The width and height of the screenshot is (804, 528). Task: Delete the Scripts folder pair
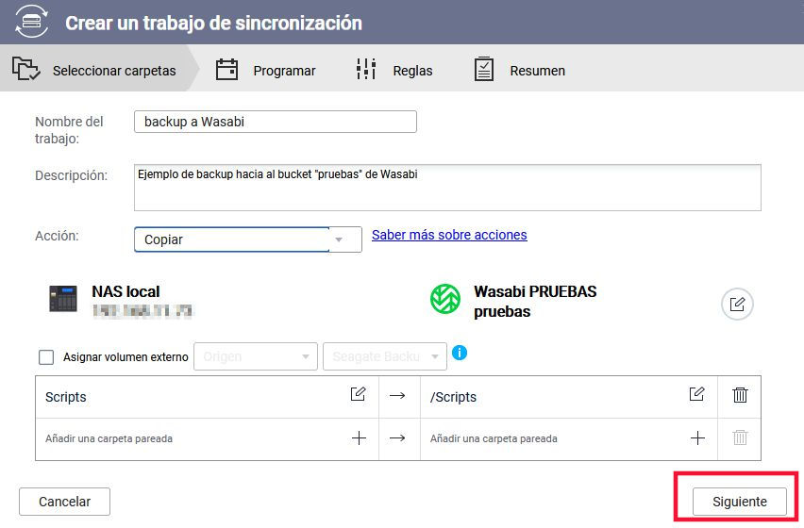pyautogui.click(x=741, y=396)
